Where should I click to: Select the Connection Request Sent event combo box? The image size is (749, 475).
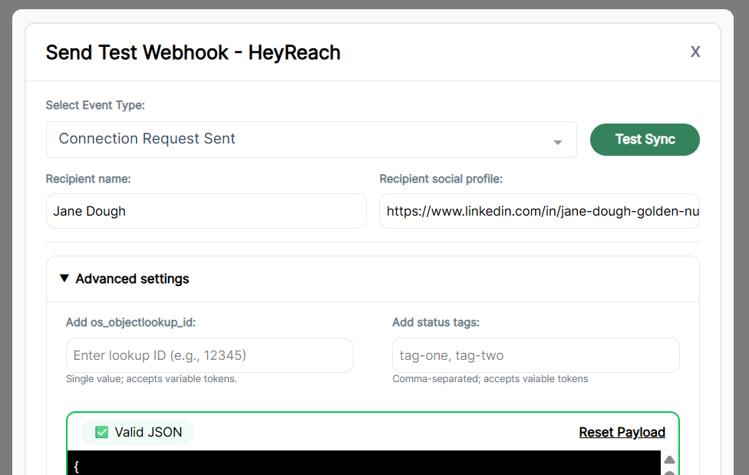311,140
